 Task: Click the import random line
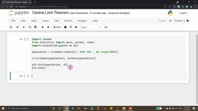[41, 39]
